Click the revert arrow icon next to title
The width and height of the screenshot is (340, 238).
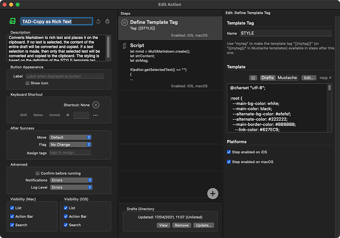pos(98,22)
